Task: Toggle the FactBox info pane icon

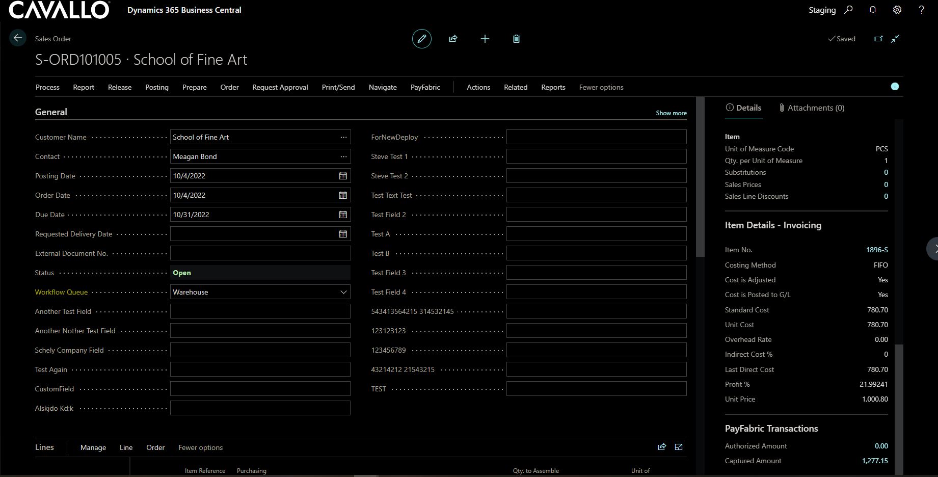Action: (895, 87)
